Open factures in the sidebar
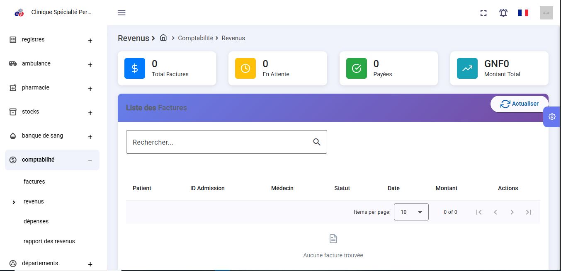The width and height of the screenshot is (561, 271). (34, 181)
